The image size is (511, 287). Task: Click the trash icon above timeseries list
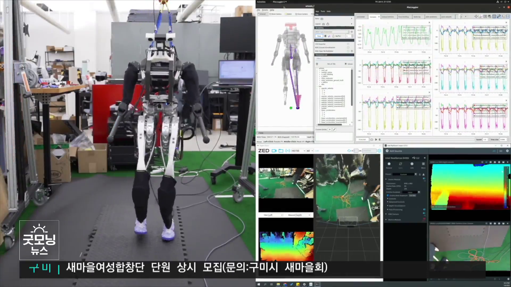(x=317, y=64)
